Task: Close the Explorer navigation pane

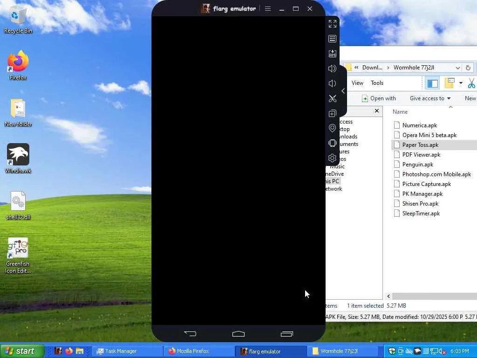Action: click(376, 111)
